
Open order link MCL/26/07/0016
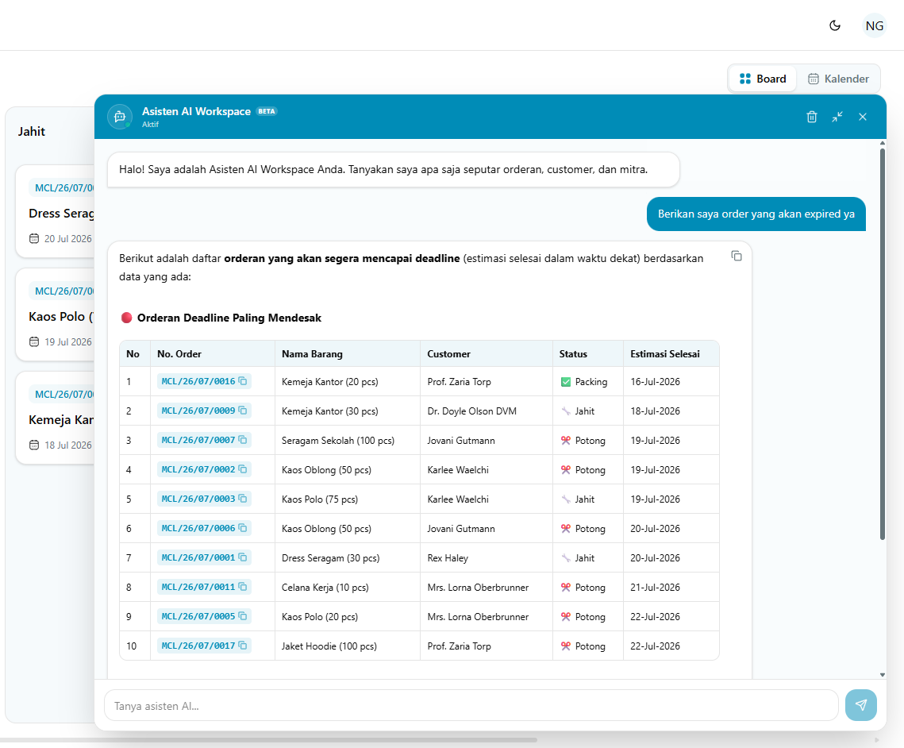tap(198, 381)
